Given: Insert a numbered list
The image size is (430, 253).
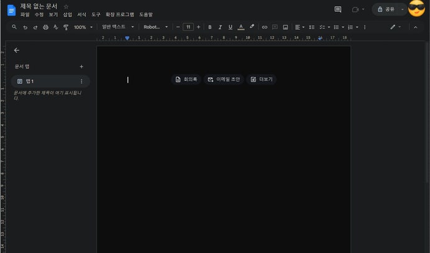Looking at the screenshot, I should (350, 27).
